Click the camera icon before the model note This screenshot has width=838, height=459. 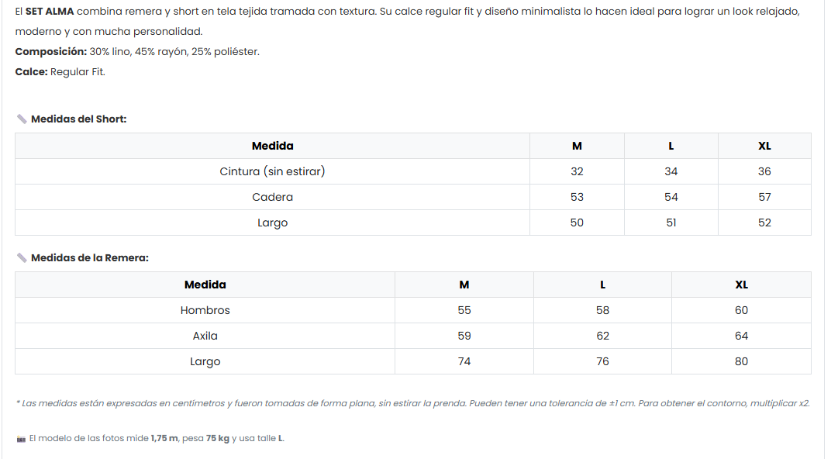[21, 439]
